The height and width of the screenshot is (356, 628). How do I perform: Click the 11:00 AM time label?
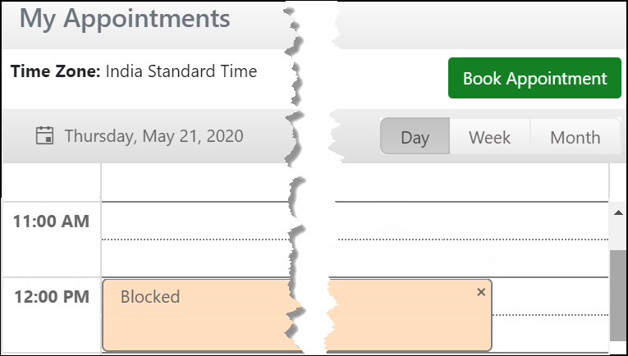pyautogui.click(x=52, y=221)
